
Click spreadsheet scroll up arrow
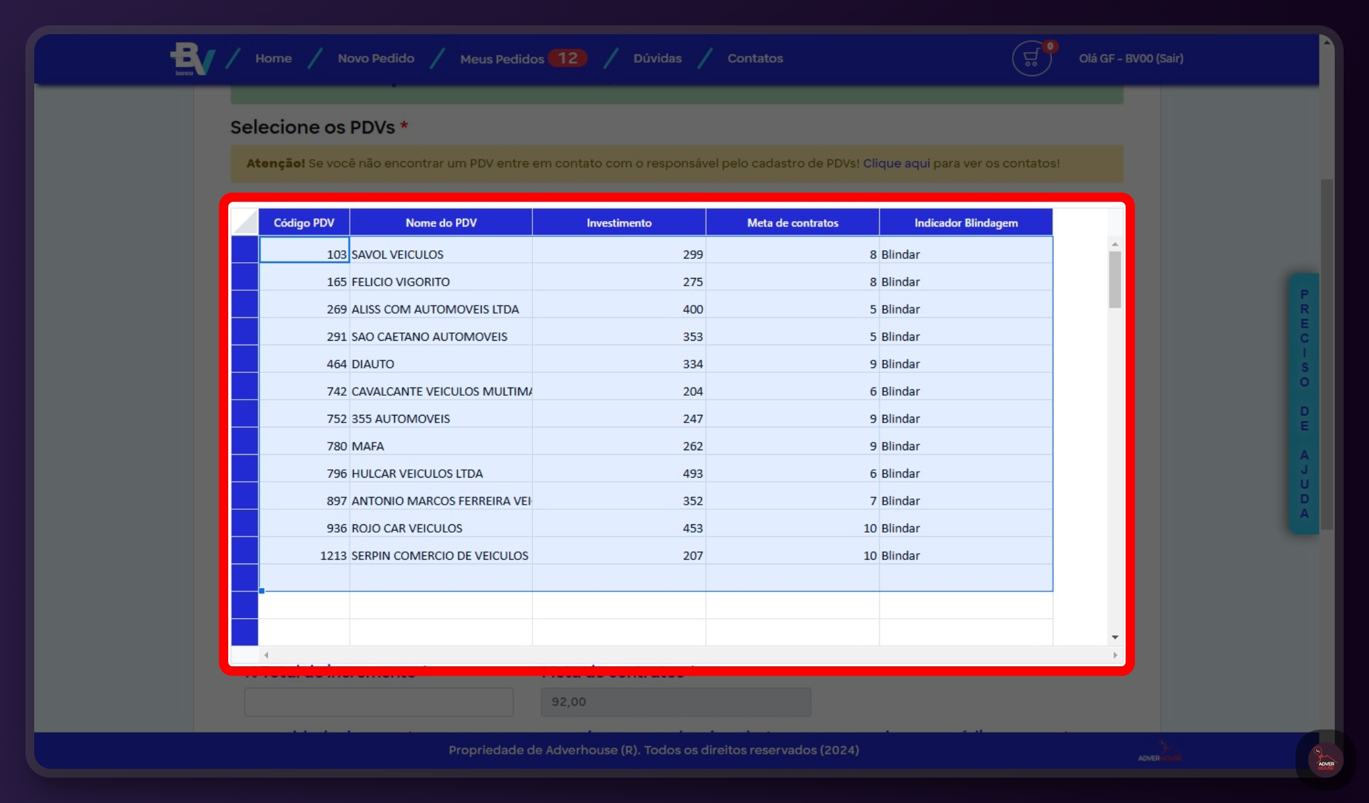click(1115, 244)
